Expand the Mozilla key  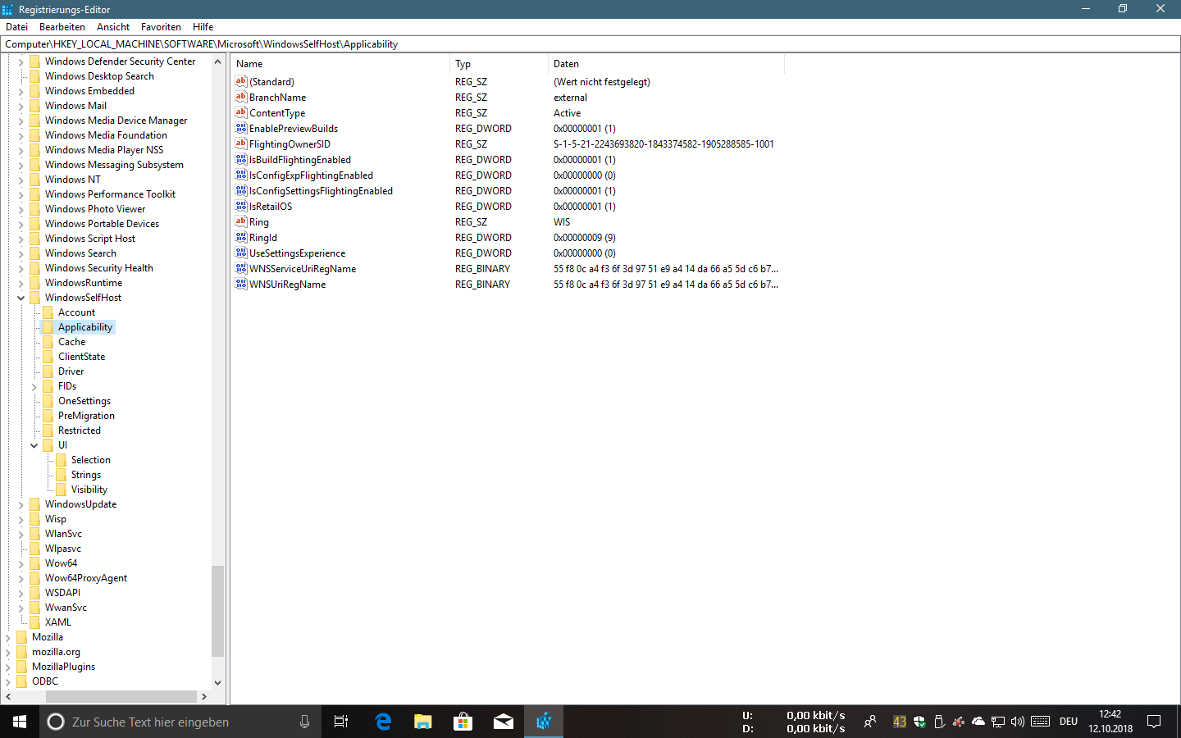point(7,637)
